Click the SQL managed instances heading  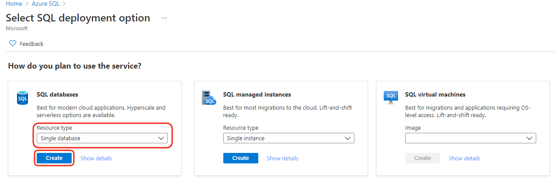coord(257,94)
